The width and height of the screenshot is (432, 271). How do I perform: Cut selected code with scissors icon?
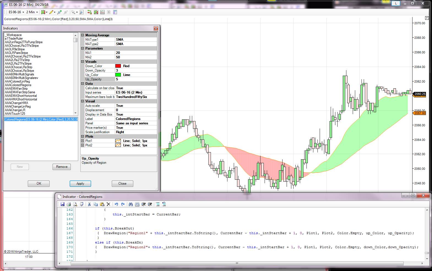click(x=89, y=204)
